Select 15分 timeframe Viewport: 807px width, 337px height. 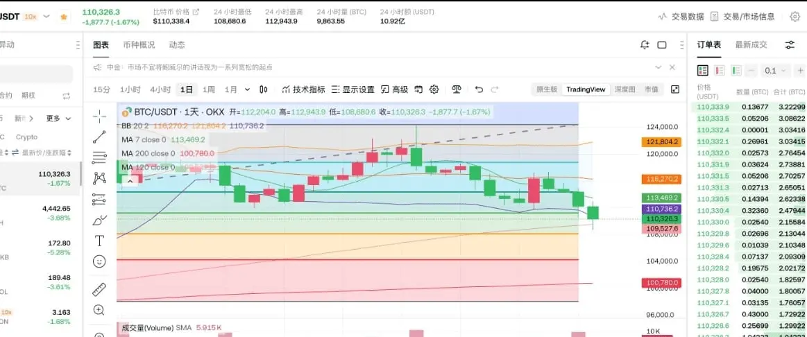(x=101, y=89)
